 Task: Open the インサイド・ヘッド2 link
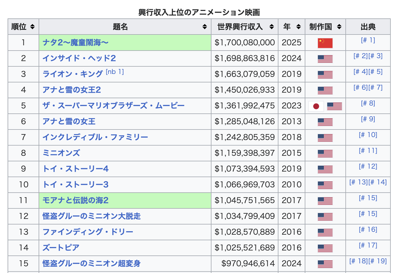(79, 58)
